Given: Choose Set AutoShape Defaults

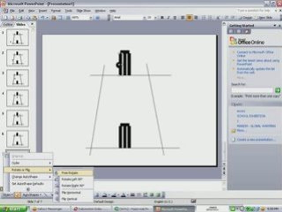Looking at the screenshot, I should pyautogui.click(x=28, y=184).
